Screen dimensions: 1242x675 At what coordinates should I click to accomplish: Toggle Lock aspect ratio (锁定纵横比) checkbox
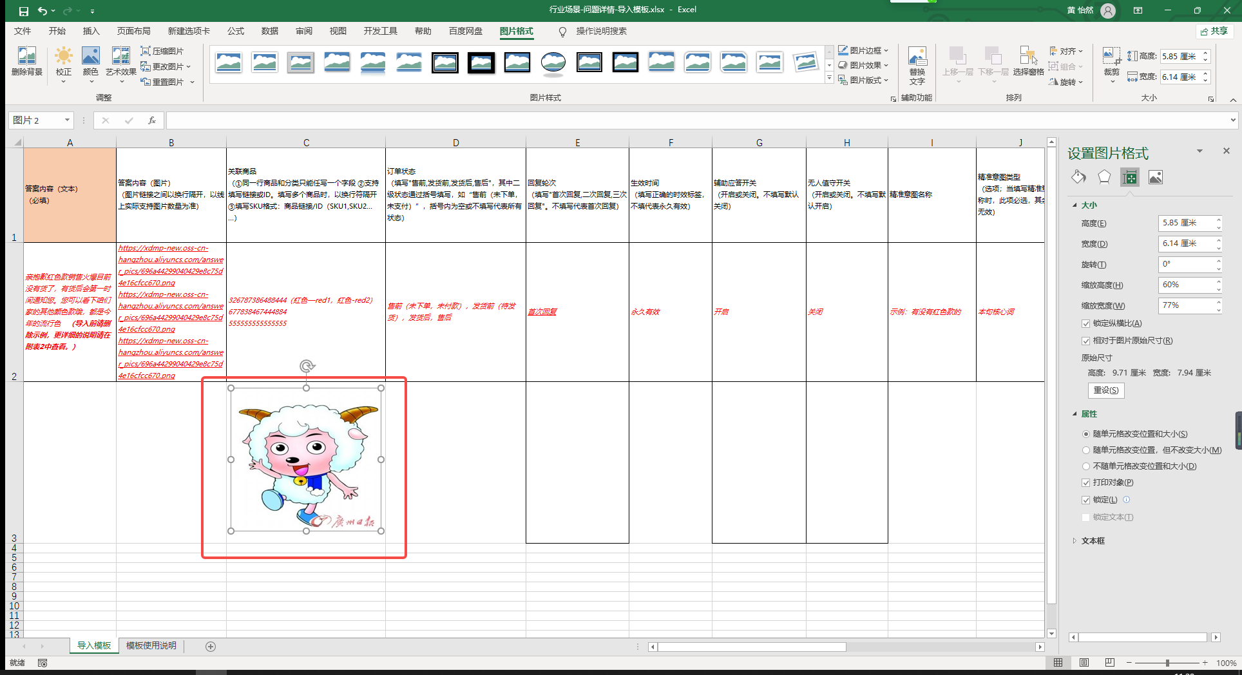coord(1085,323)
